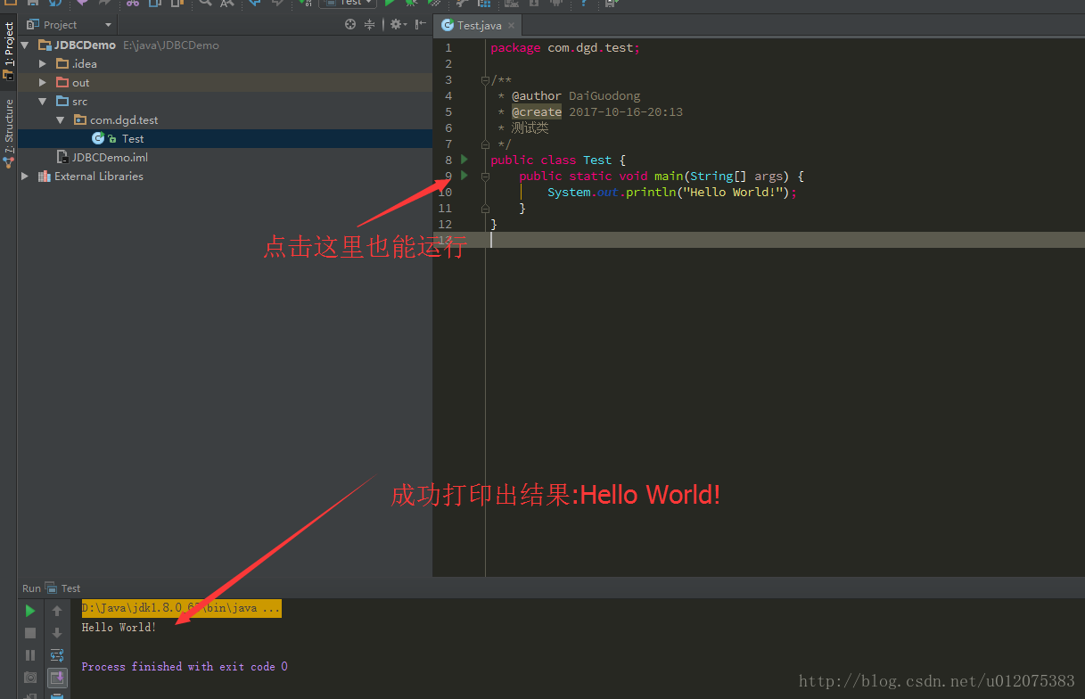Screen dimensions: 1085x699
Task: Click the Run tool window label
Action: [x=31, y=588]
